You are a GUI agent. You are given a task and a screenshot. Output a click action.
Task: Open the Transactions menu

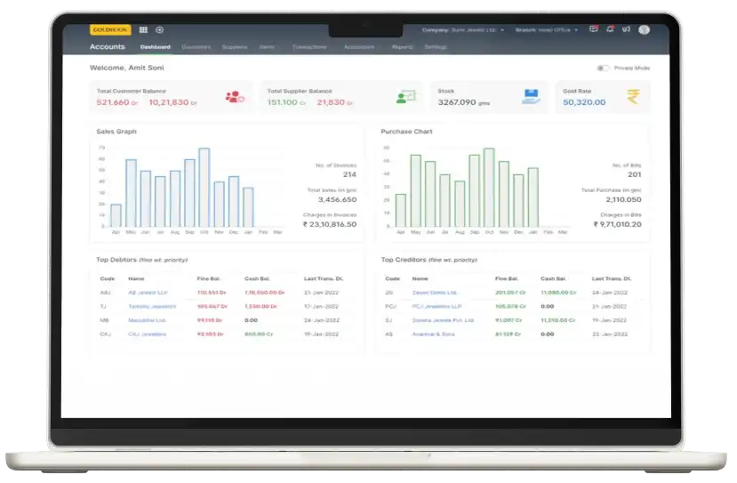(308, 46)
